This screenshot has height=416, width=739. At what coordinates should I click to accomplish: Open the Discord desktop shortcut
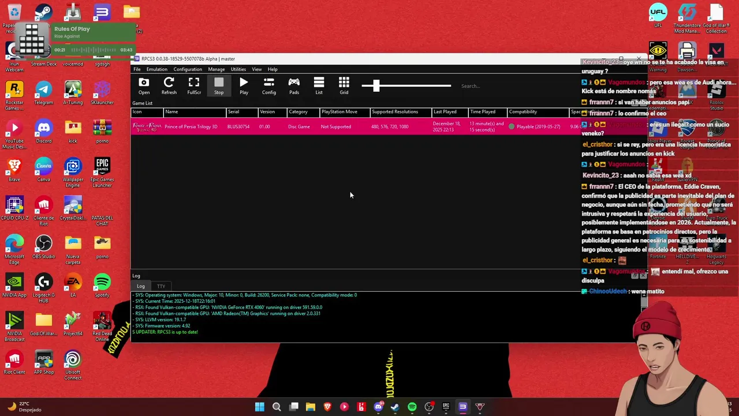click(x=43, y=132)
